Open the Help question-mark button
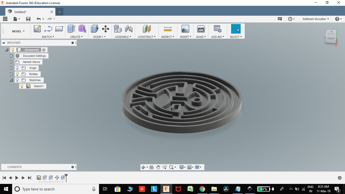The width and height of the screenshot is (345, 194). coord(337,19)
